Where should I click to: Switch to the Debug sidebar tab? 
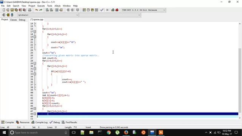(x=22, y=20)
